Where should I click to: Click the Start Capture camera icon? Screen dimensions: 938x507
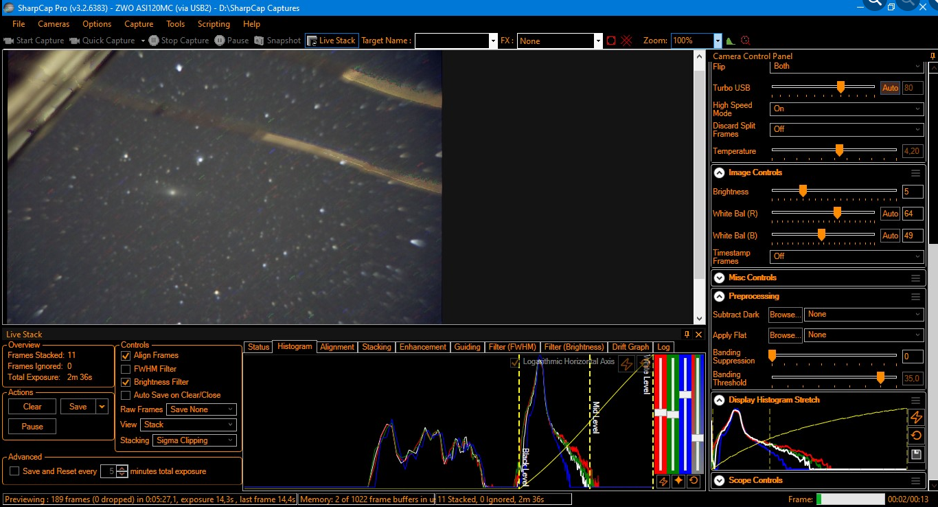[x=8, y=41]
